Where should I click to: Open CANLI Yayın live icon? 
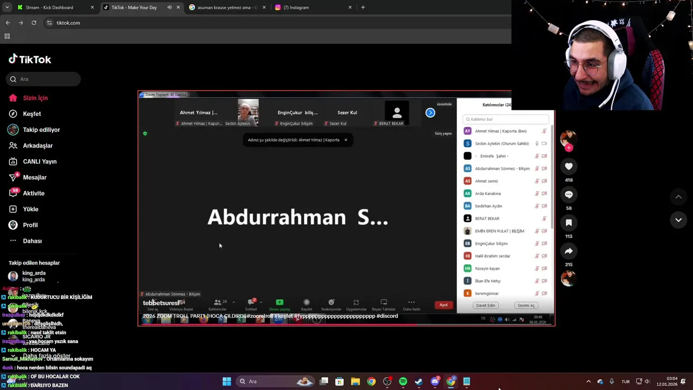pos(13,161)
